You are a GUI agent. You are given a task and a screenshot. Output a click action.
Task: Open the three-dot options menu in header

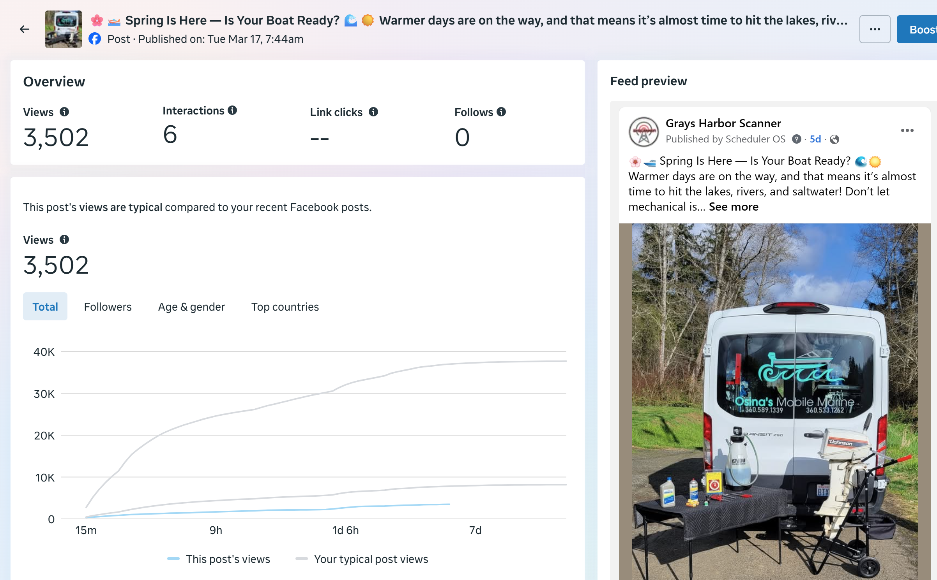[875, 29]
